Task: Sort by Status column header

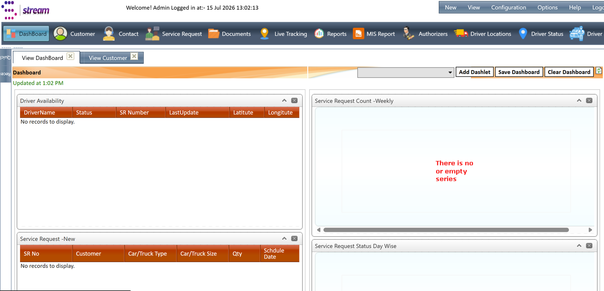Action: click(x=94, y=112)
